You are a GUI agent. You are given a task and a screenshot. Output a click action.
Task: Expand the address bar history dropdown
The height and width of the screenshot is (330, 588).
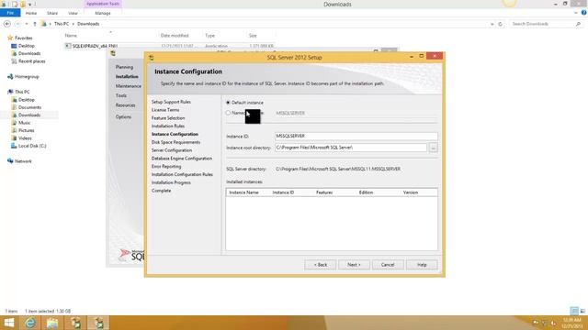pyautogui.click(x=492, y=24)
